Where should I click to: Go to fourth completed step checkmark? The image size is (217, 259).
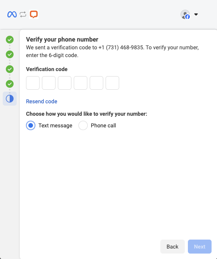tap(10, 84)
